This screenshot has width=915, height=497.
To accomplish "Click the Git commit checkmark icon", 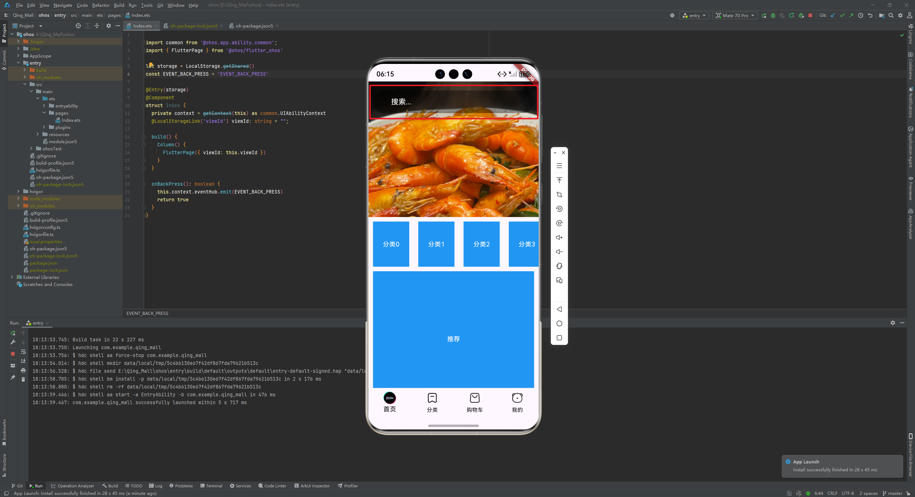I will (842, 15).
